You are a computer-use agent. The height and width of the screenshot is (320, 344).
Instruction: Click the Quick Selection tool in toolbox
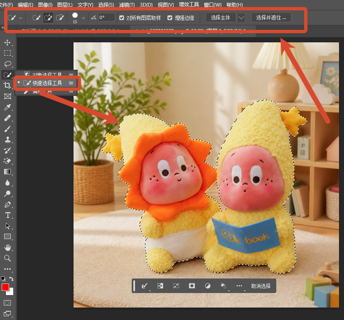pos(7,75)
